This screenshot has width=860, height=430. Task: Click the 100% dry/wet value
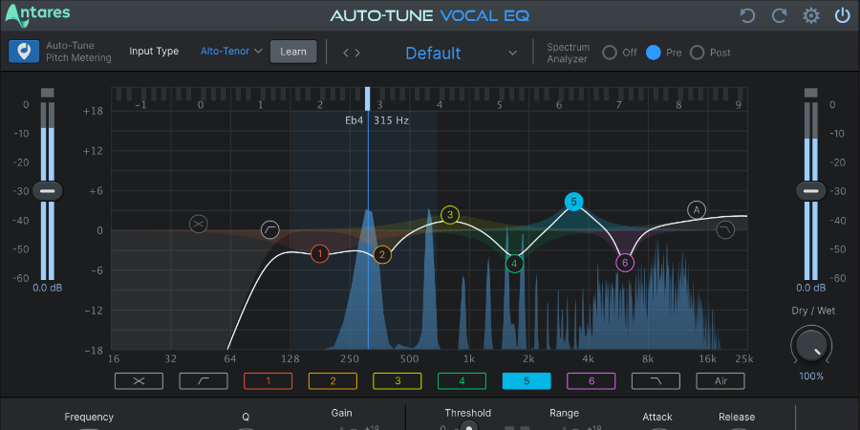click(811, 376)
